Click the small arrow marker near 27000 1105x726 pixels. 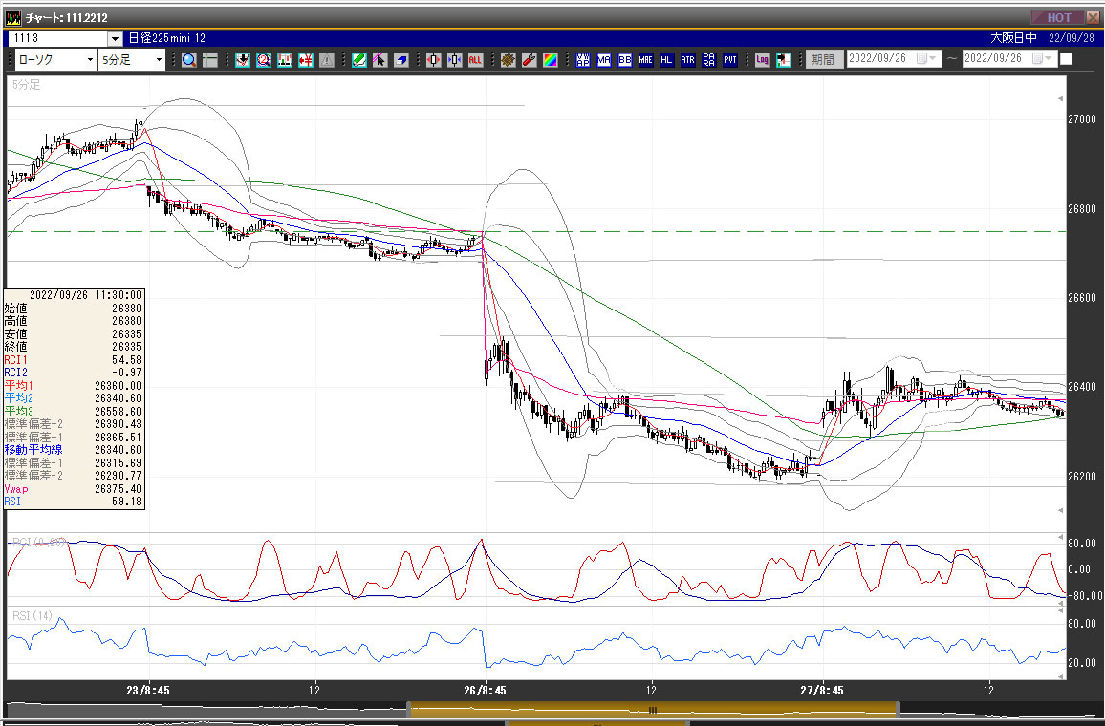point(1061,99)
